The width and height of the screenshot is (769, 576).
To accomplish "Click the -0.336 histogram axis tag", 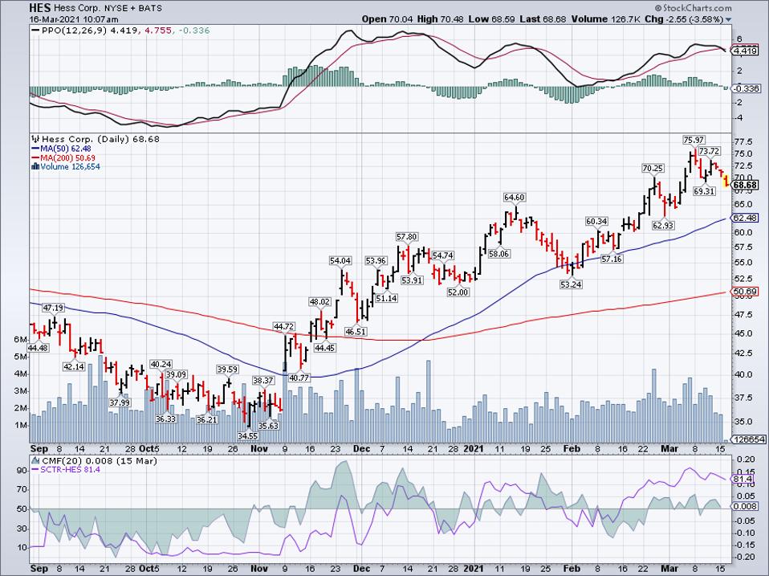I will (746, 88).
